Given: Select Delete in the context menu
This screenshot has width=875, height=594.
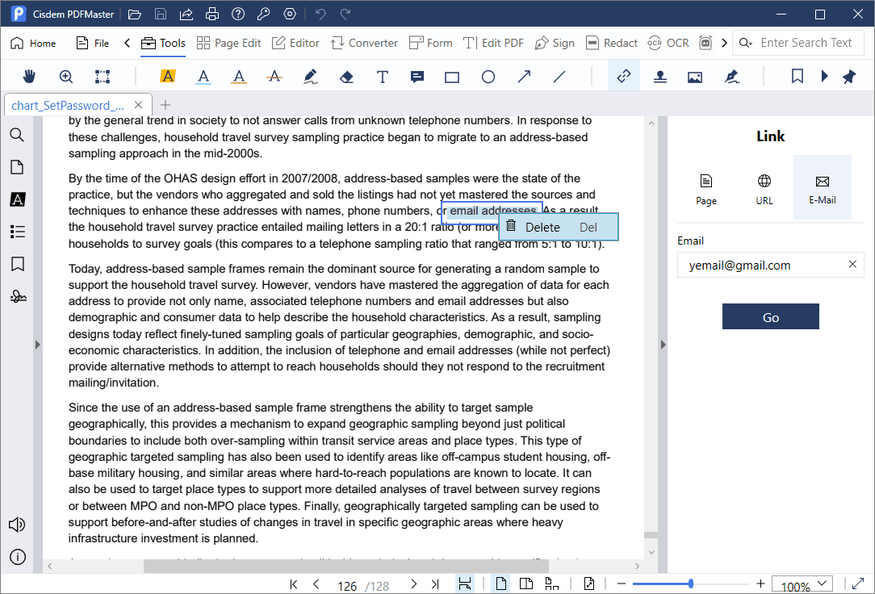Looking at the screenshot, I should pyautogui.click(x=559, y=227).
